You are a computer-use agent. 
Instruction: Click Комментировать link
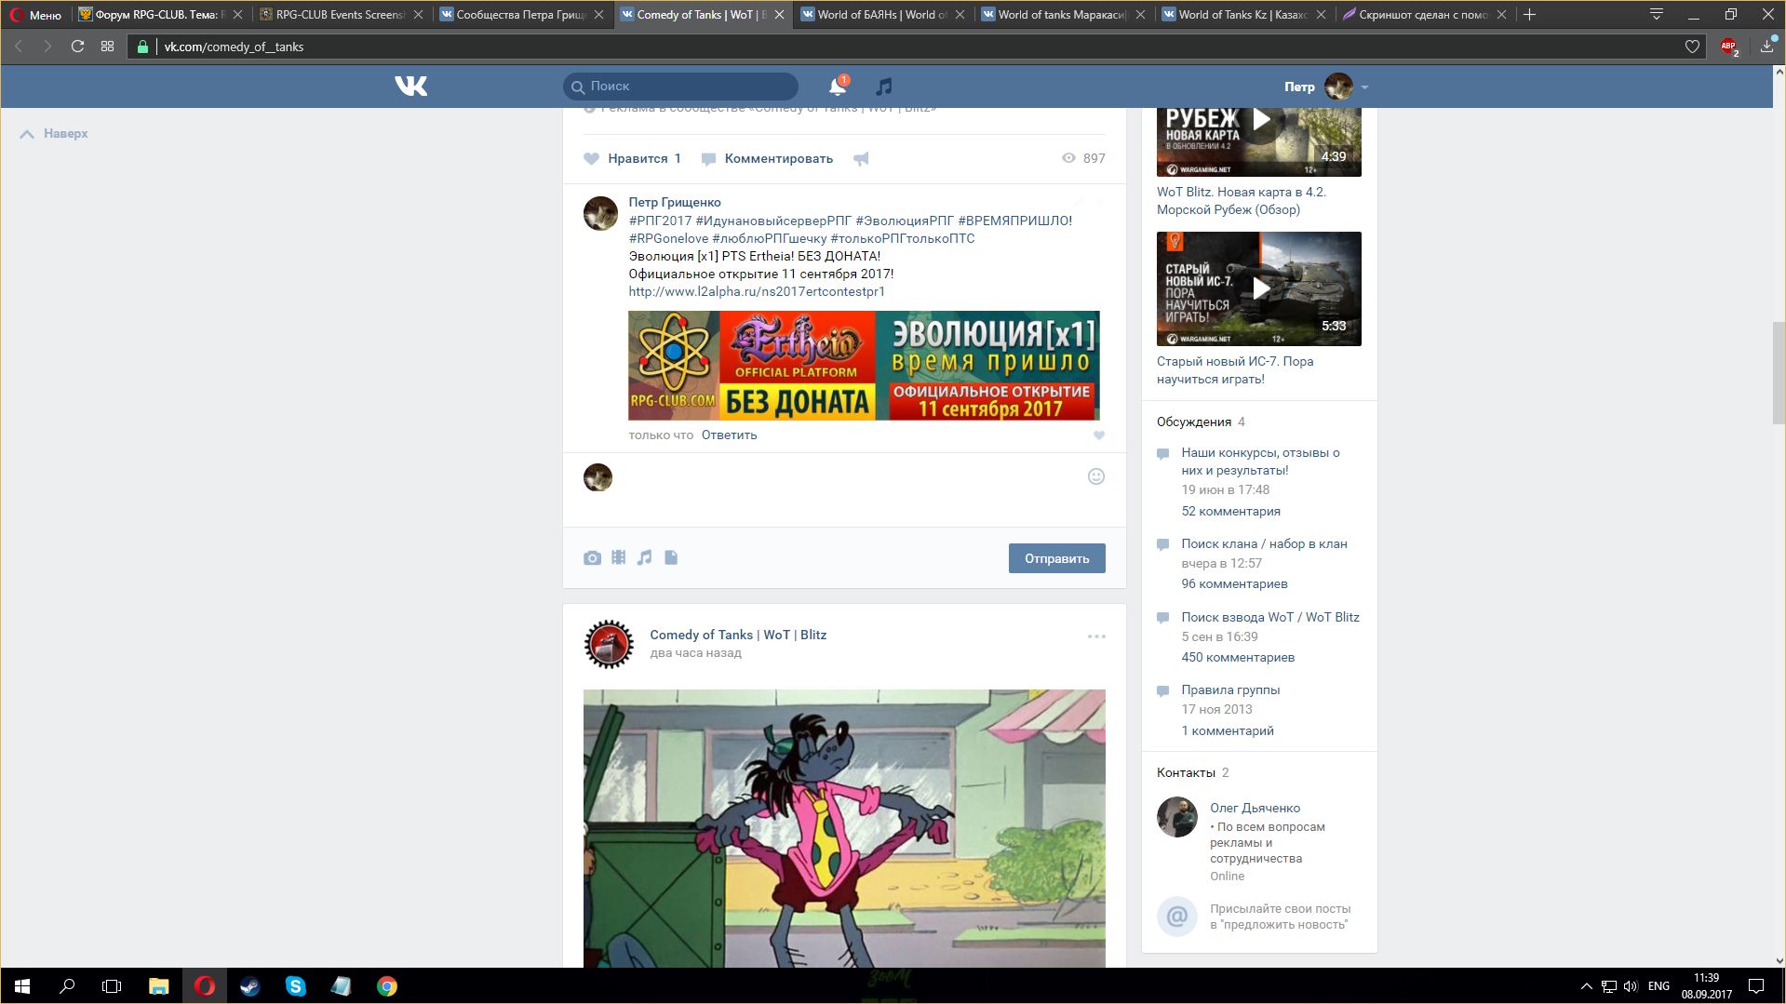tap(768, 158)
